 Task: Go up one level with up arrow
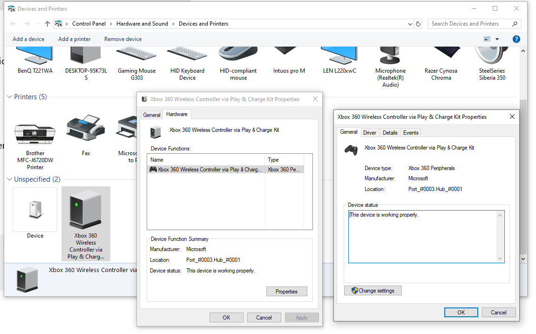(47, 24)
